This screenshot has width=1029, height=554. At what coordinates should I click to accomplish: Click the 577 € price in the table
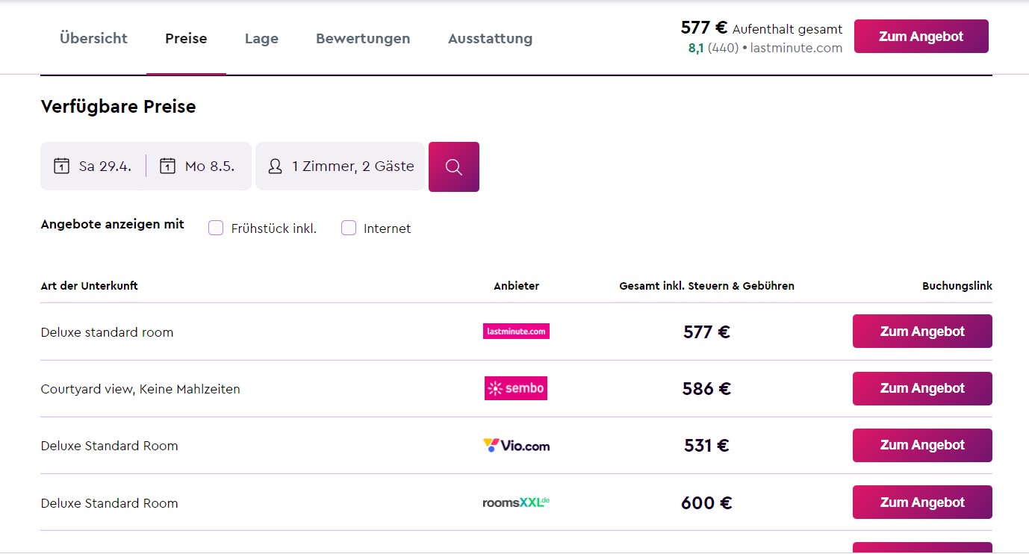706,332
